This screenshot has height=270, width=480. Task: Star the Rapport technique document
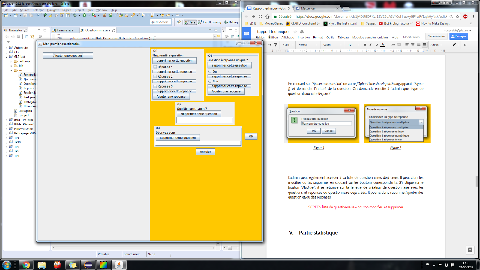point(295,31)
